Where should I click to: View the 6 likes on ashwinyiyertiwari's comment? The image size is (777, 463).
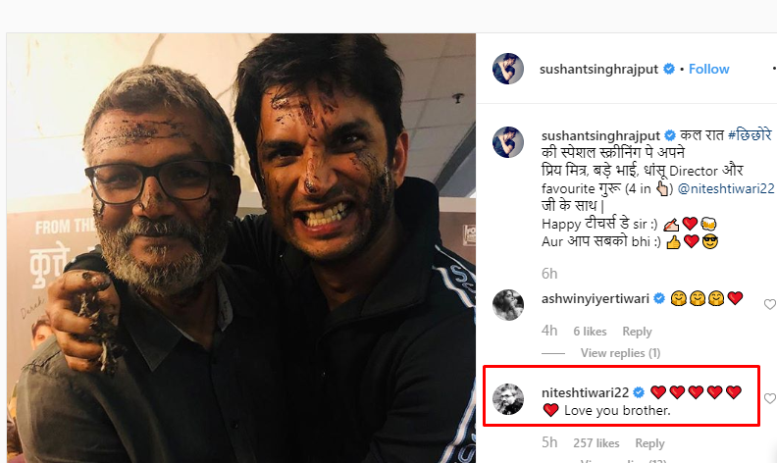590,332
